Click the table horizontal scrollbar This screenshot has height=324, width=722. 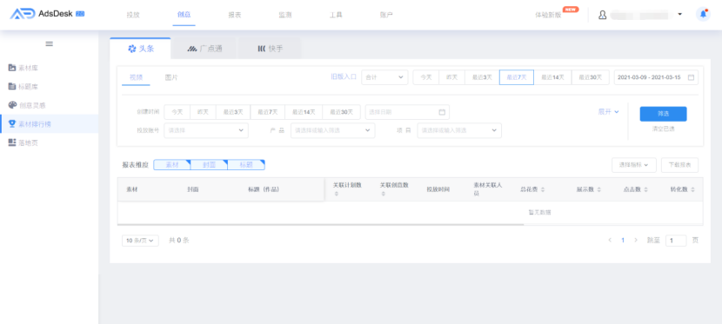click(320, 225)
